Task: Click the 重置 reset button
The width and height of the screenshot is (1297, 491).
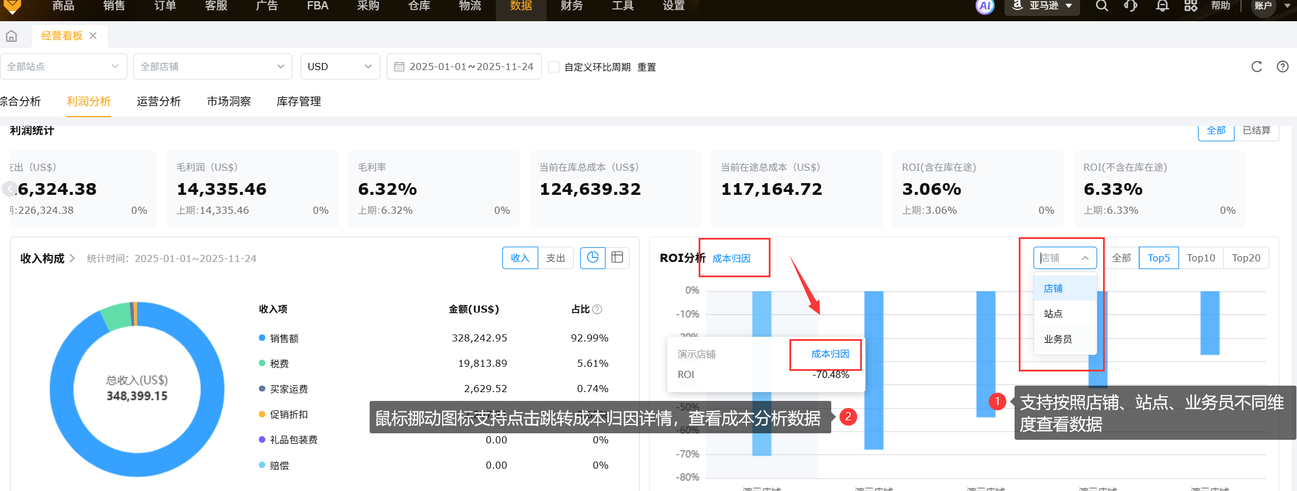Action: tap(647, 67)
